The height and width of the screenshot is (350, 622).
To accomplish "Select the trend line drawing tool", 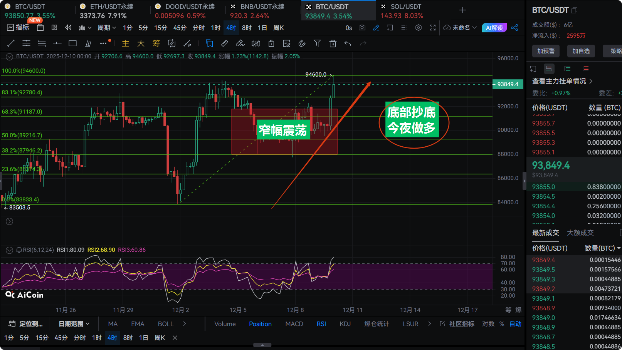I will pos(11,44).
